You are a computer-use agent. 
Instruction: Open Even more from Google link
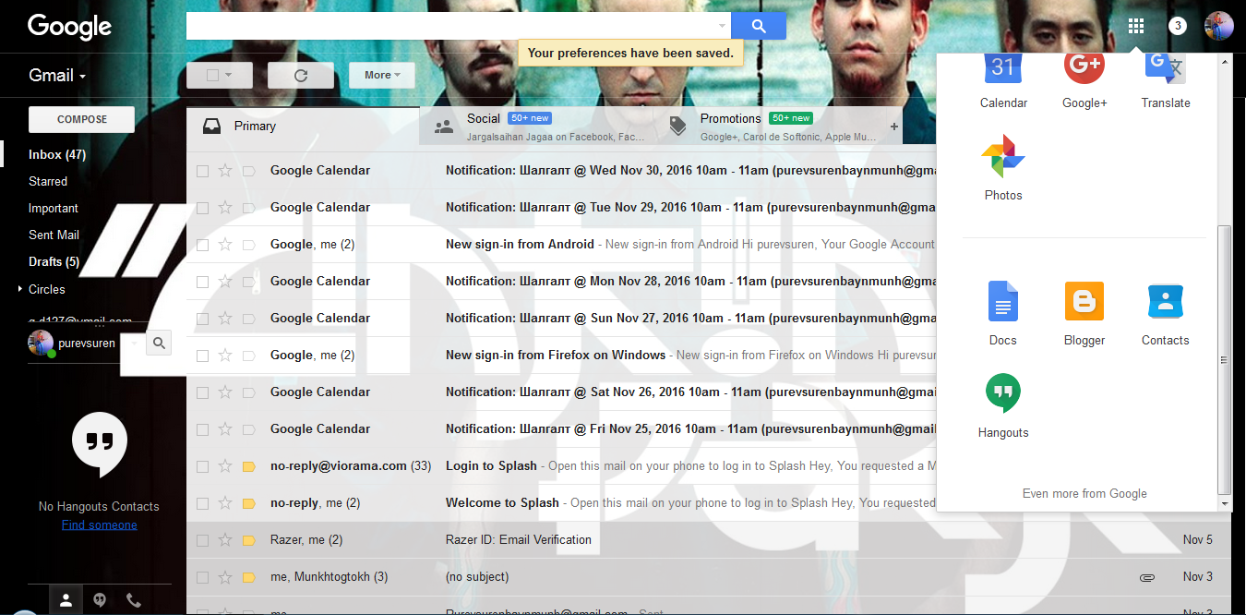click(x=1084, y=494)
